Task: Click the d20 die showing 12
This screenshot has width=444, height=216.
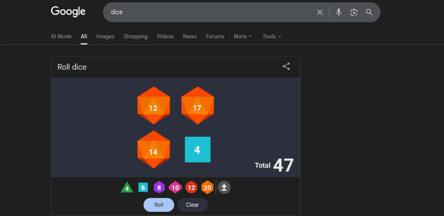Action: [x=154, y=106]
